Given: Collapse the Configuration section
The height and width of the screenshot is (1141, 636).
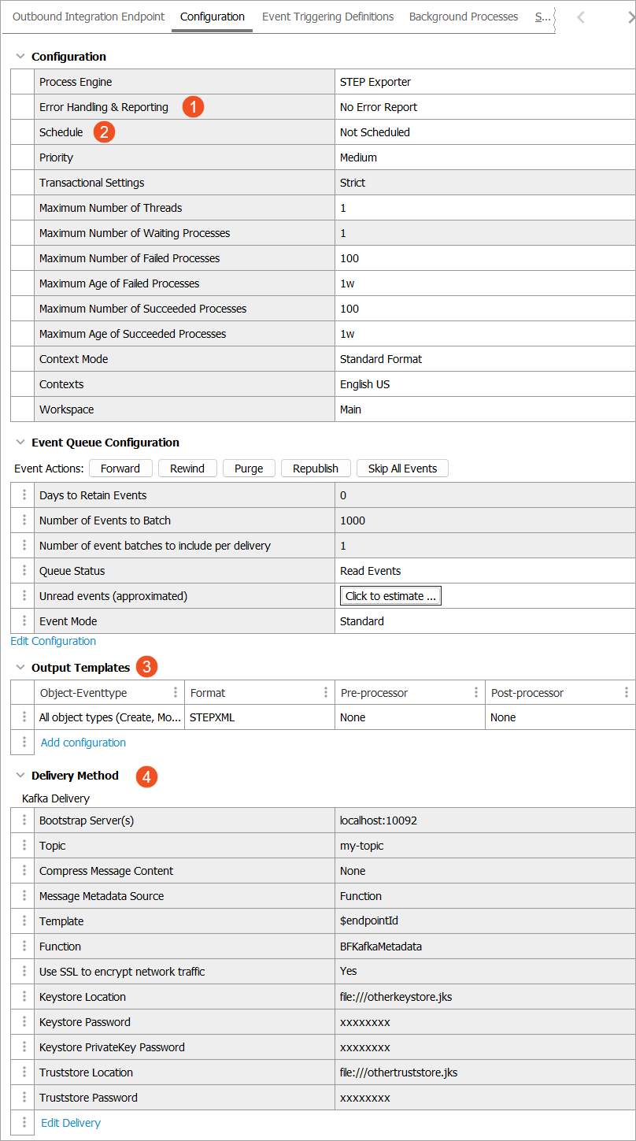Looking at the screenshot, I should (20, 57).
